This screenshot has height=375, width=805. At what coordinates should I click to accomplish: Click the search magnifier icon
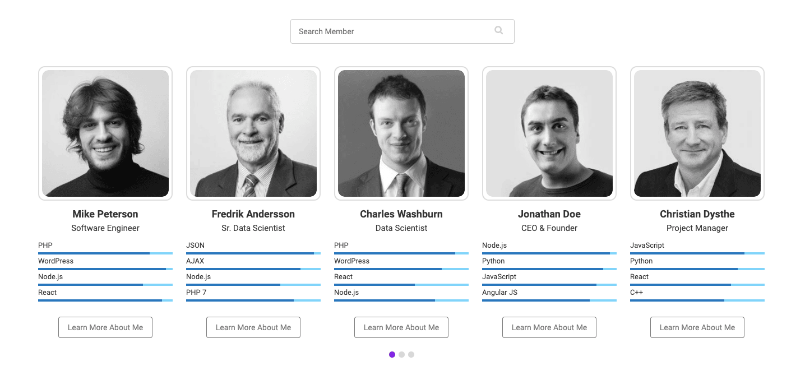tap(498, 31)
